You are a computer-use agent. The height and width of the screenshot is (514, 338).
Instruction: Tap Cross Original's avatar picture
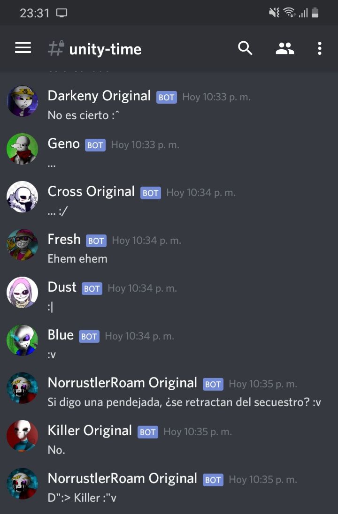tap(23, 197)
